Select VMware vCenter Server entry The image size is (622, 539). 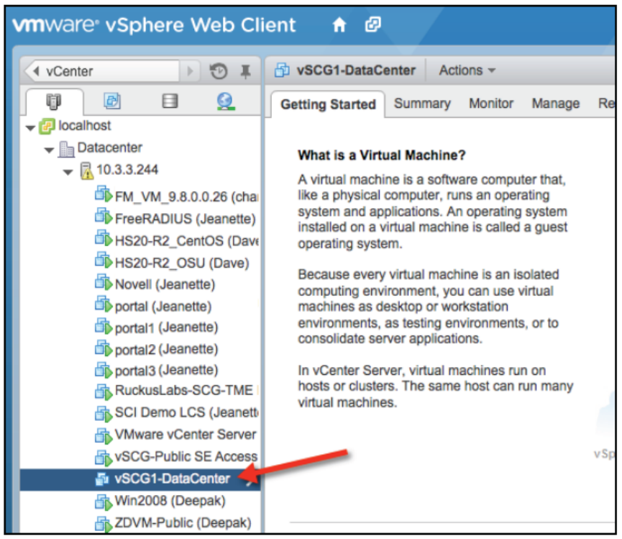click(x=186, y=435)
